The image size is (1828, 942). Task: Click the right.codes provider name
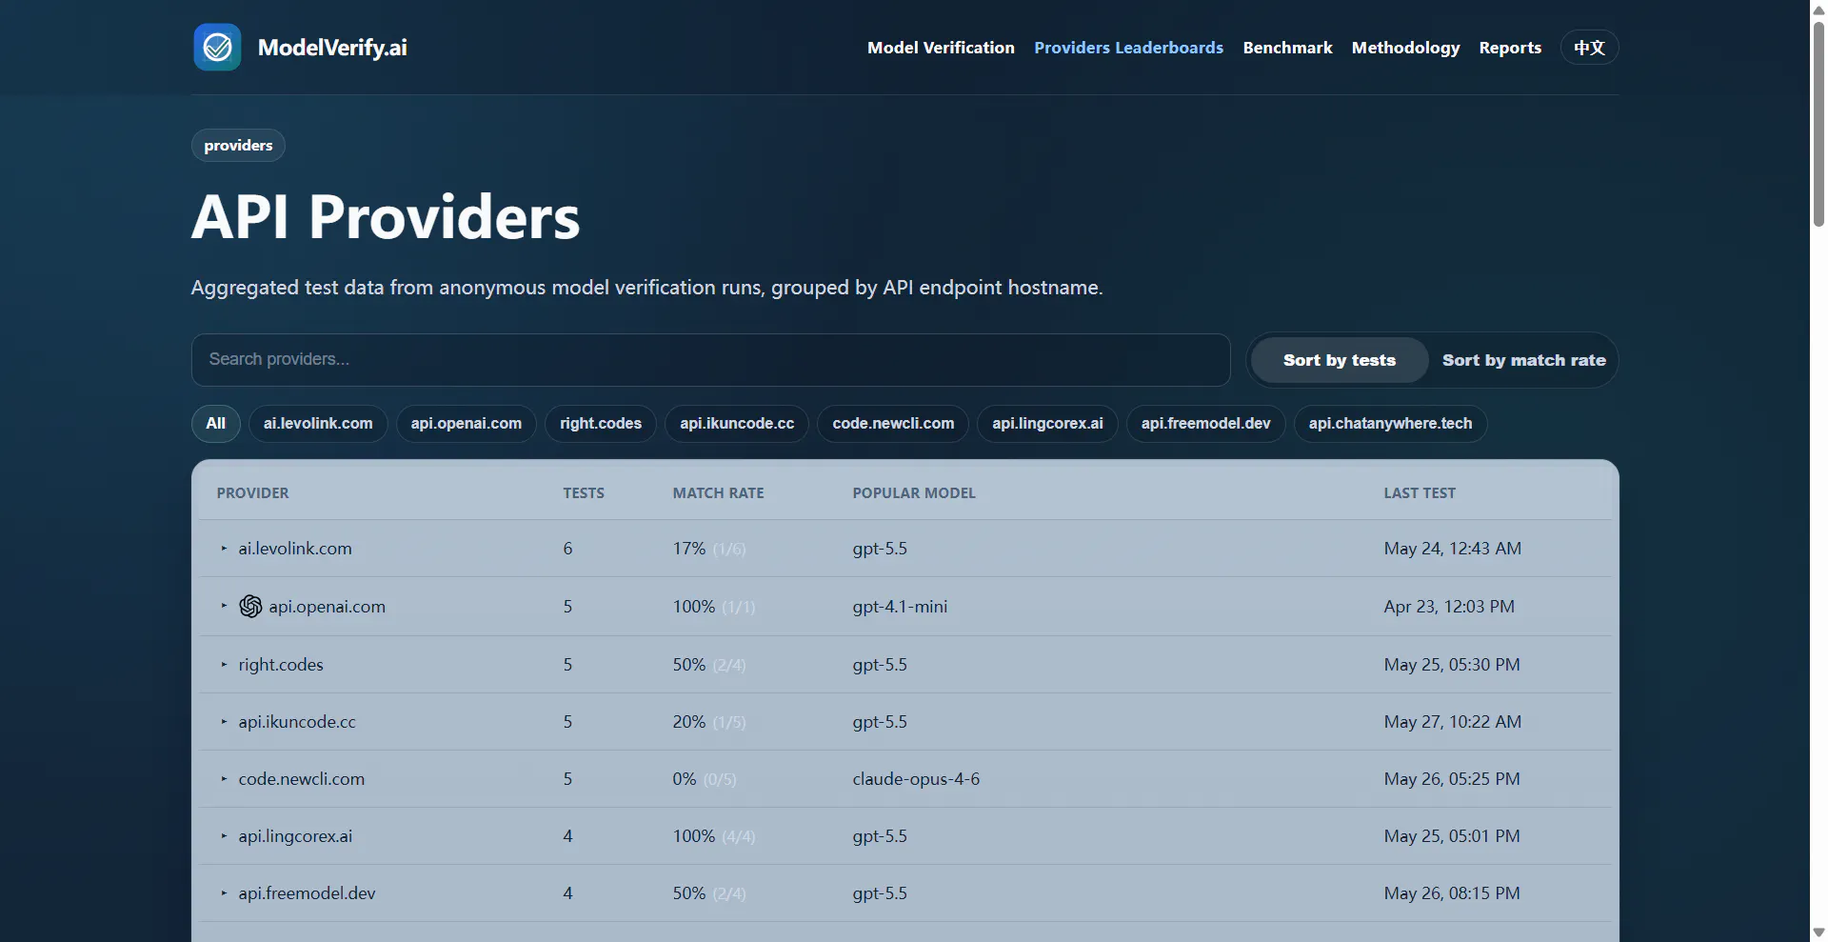tap(281, 665)
